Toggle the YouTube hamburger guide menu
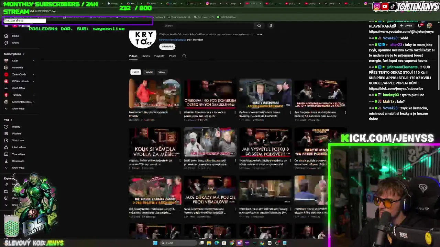This screenshot has height=247, width=440. click(6, 26)
